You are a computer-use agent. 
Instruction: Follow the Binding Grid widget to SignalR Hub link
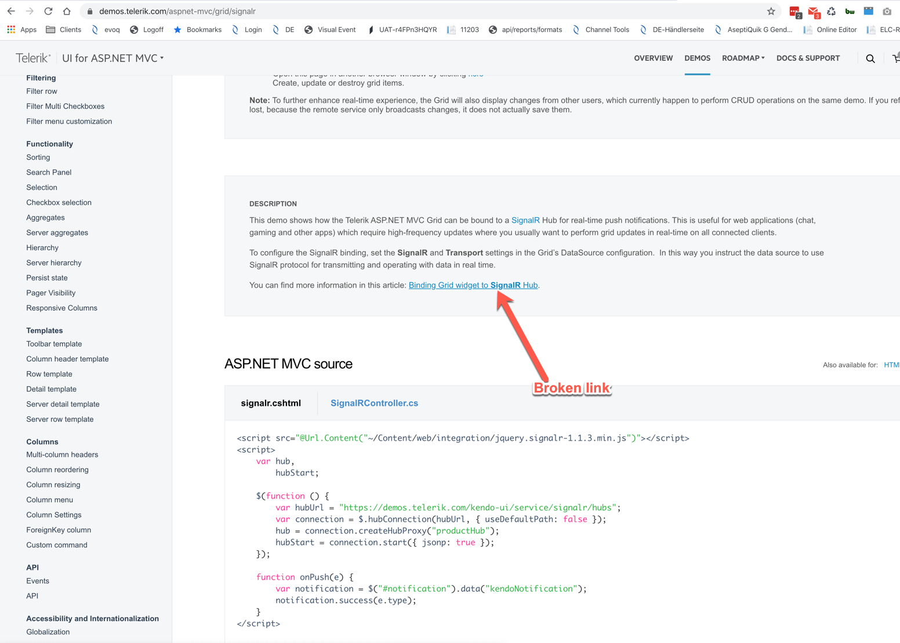(473, 285)
